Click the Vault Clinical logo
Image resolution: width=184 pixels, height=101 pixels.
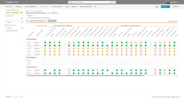click(x=11, y=2)
